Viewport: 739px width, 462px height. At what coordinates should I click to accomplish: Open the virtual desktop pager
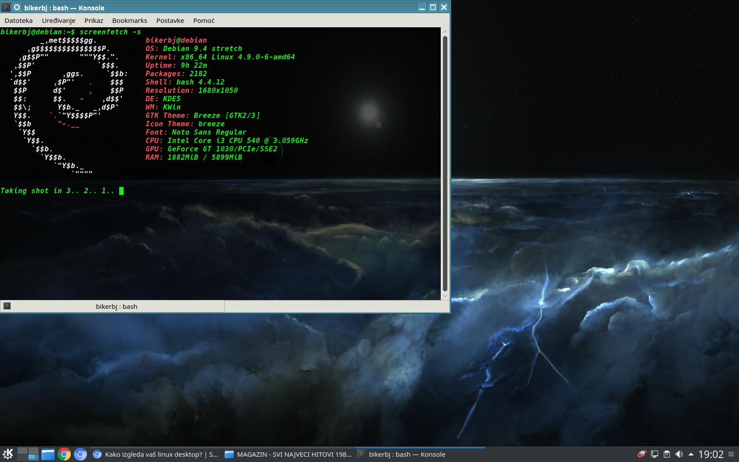pos(28,454)
